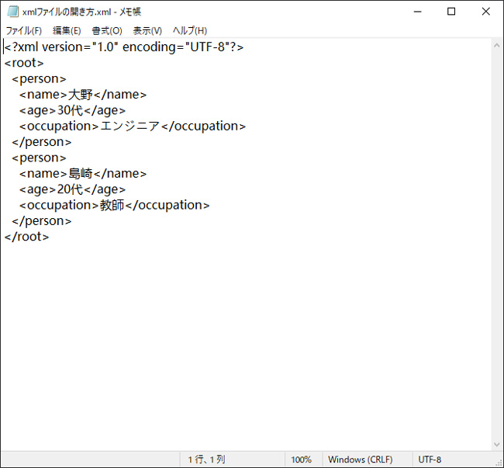
Task: Open the ヘルプ(H) menu
Action: [190, 30]
